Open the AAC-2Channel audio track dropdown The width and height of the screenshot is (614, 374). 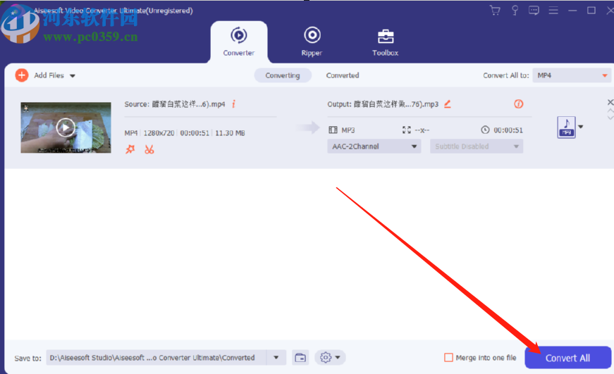(374, 147)
